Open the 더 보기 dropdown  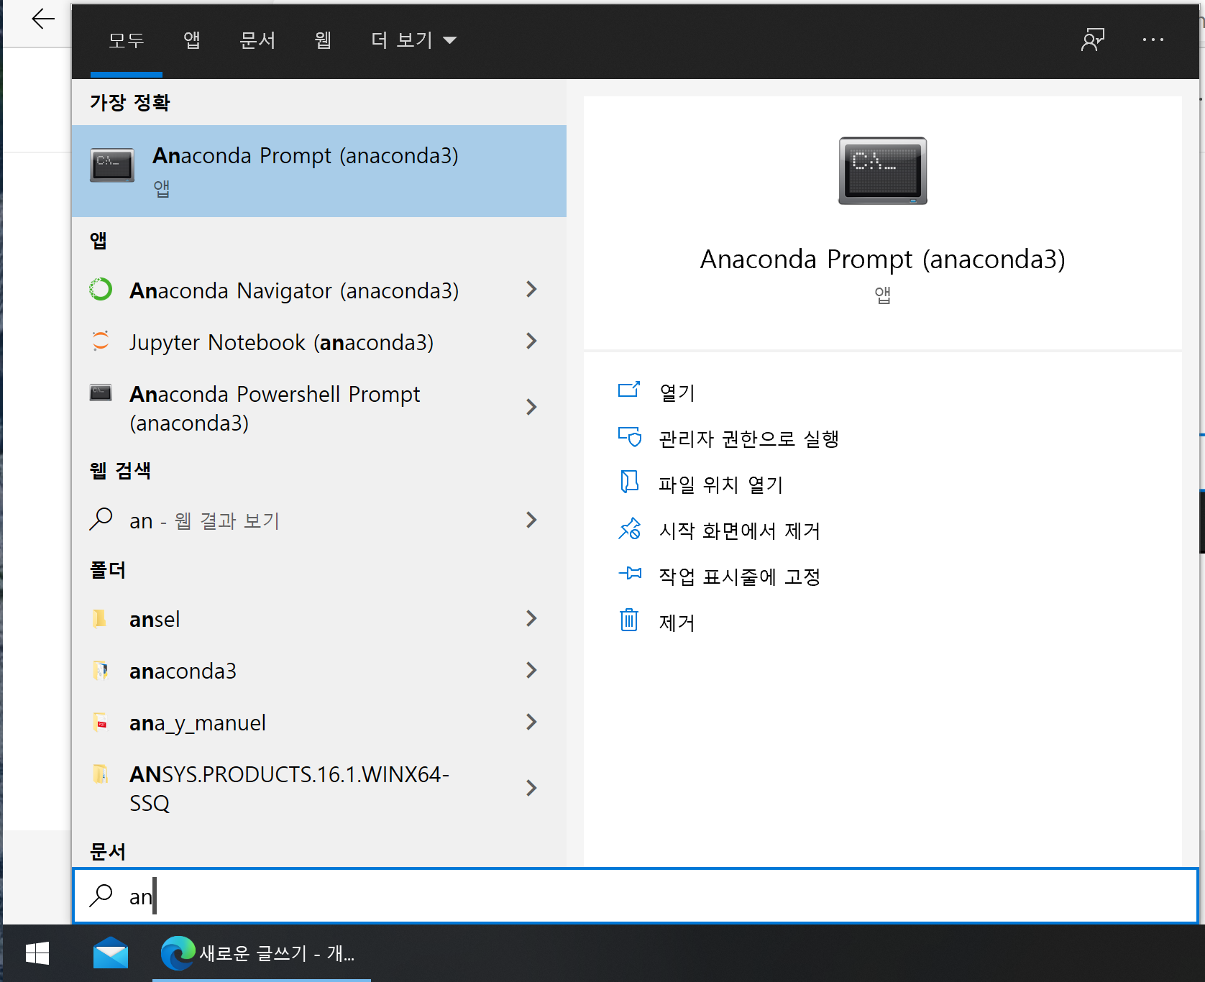[x=413, y=40]
